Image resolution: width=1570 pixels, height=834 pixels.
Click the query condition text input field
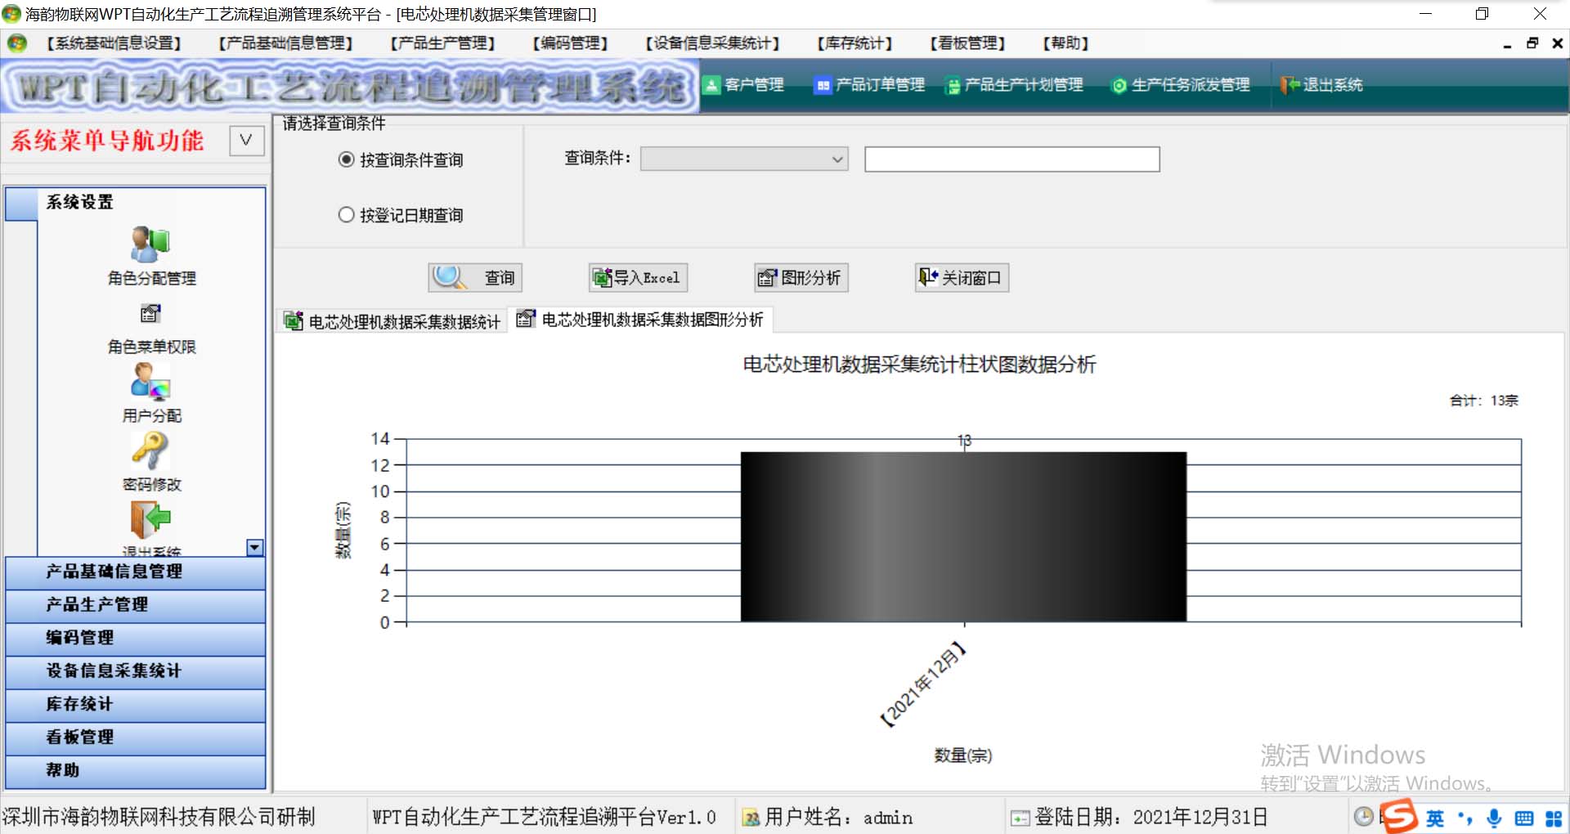1012,159
